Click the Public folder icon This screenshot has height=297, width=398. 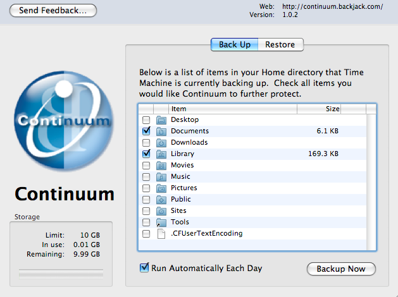pyautogui.click(x=161, y=200)
